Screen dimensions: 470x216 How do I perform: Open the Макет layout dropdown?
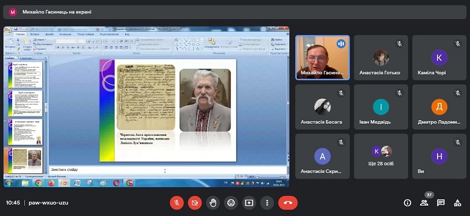(39, 39)
